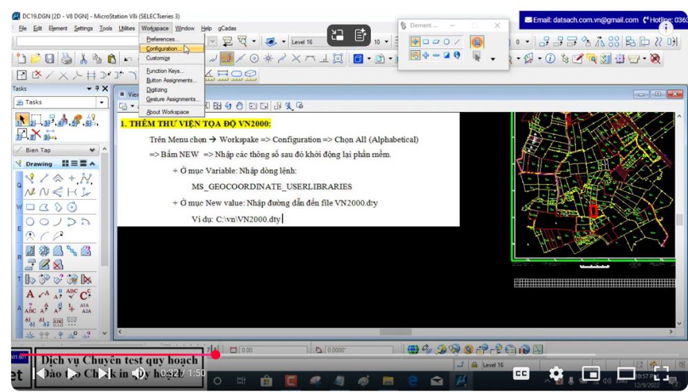688x392 pixels.
Task: Click Preferences in the Workspace menu
Action: click(162, 40)
